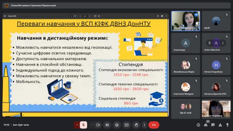Click 1930 грн - 2809 грн amount
This screenshot has width=233, height=131.
[x=131, y=89]
